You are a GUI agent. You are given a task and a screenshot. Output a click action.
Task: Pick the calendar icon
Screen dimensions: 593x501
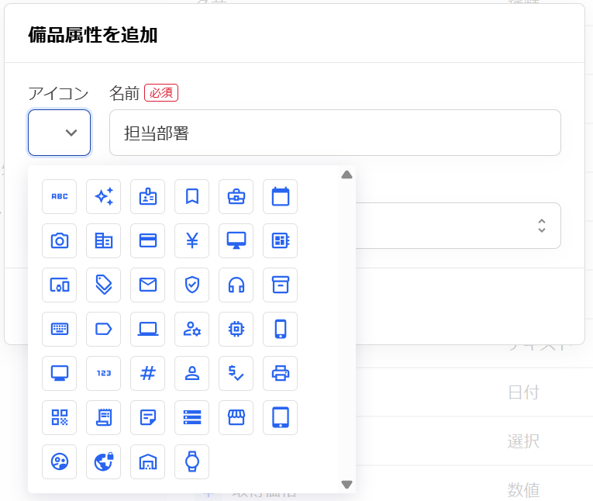pos(281,196)
